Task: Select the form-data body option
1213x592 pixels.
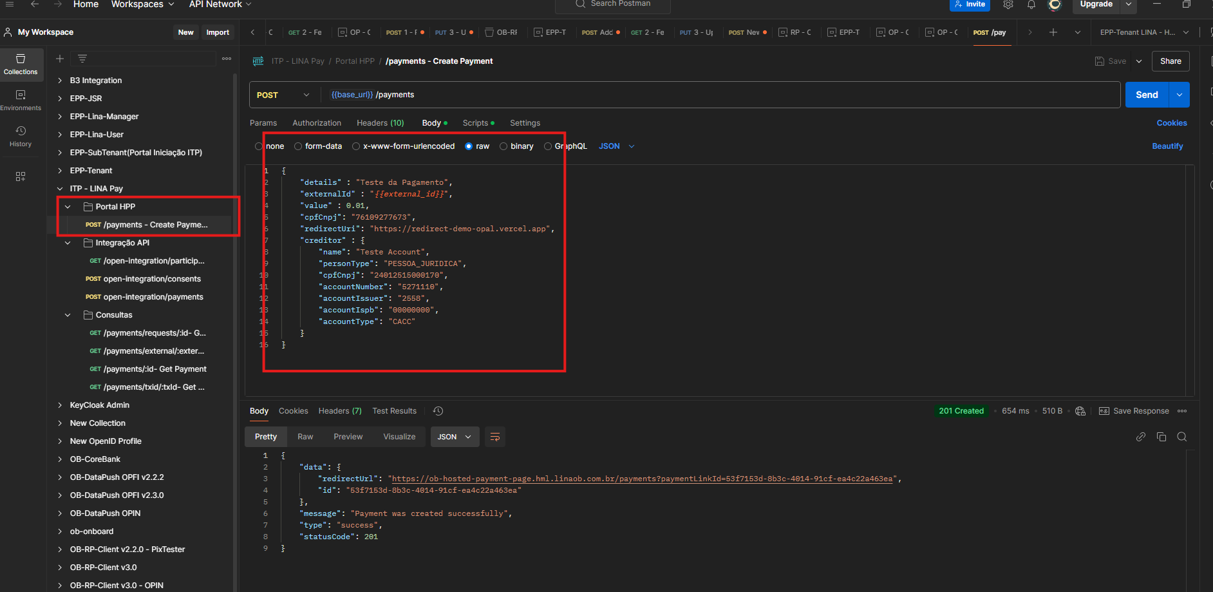Action: point(299,146)
